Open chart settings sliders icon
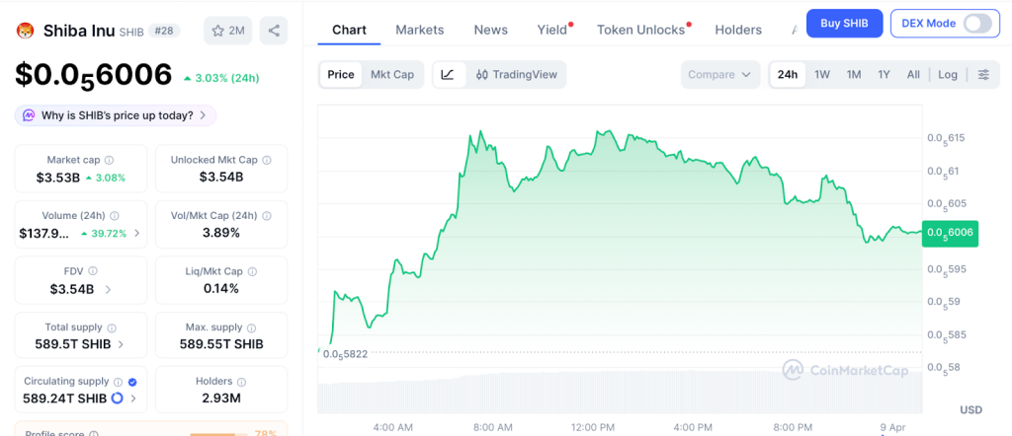This screenshot has height=436, width=1012. coord(983,74)
